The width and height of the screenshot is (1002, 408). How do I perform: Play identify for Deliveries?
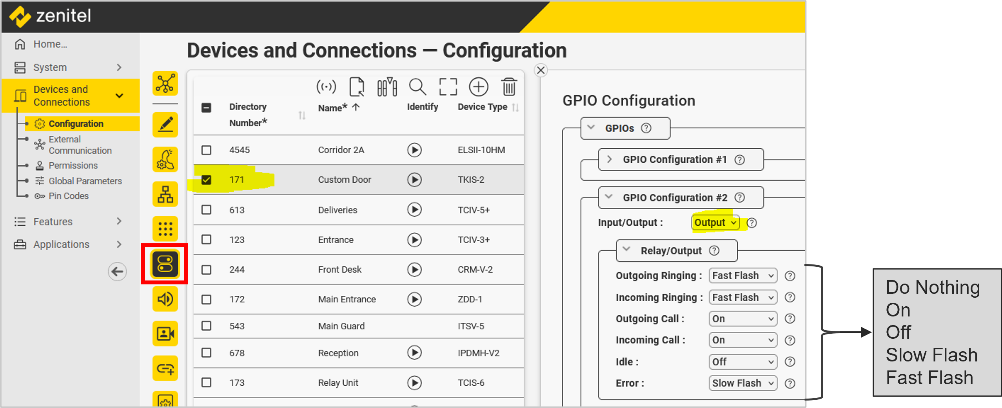pos(414,210)
